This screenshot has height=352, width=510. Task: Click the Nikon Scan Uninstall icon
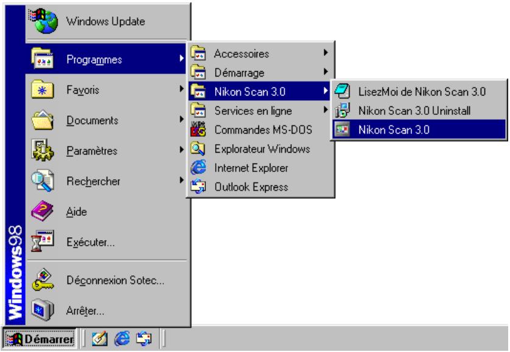(342, 110)
